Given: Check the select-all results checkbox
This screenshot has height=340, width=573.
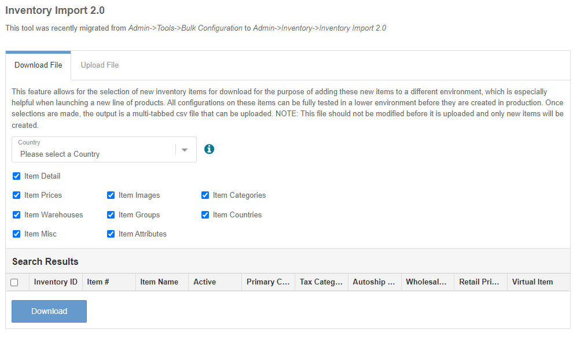Looking at the screenshot, I should [x=14, y=283].
